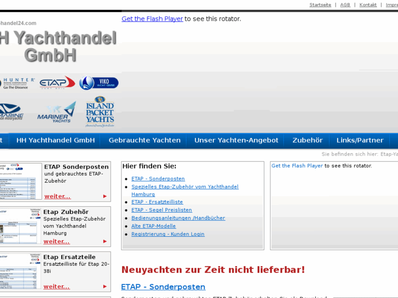398x298 pixels.
Task: Click the 'Hier finden Sie:' heading
Action: 149,166
